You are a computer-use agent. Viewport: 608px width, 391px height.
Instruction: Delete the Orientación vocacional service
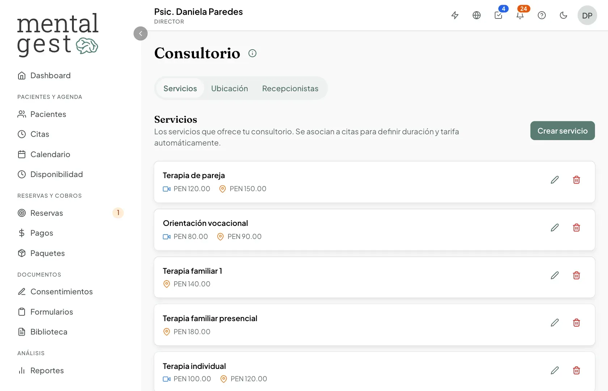[x=577, y=228]
